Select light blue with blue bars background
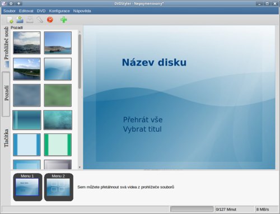The image size is (280, 214). click(27, 145)
